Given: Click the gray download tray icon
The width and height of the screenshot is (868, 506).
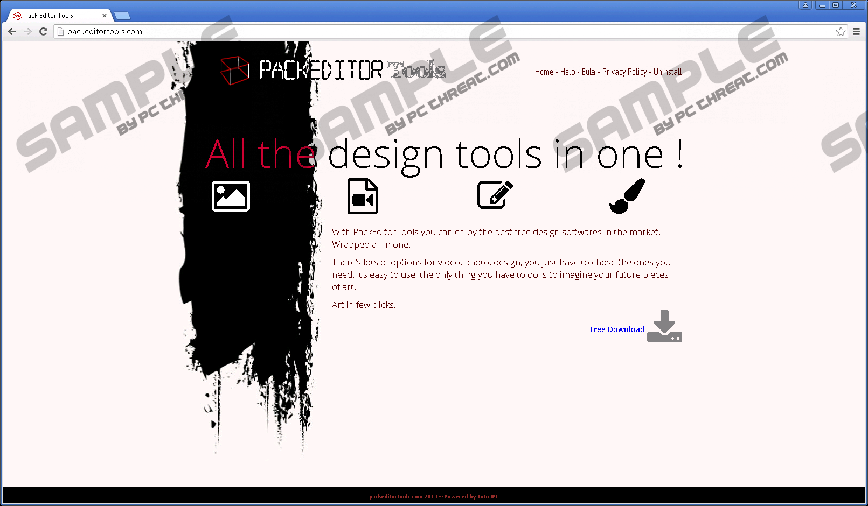Looking at the screenshot, I should [x=664, y=327].
